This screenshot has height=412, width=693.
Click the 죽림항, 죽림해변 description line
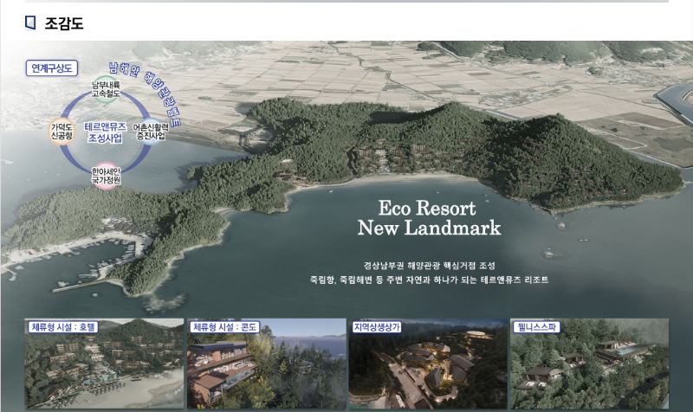pyautogui.click(x=430, y=280)
